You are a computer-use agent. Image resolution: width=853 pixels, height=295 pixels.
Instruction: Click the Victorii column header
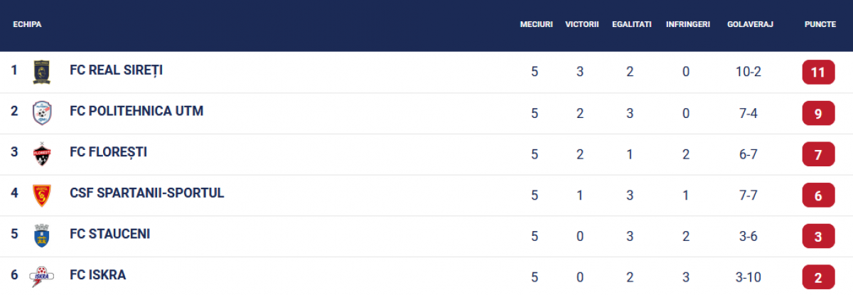(582, 24)
